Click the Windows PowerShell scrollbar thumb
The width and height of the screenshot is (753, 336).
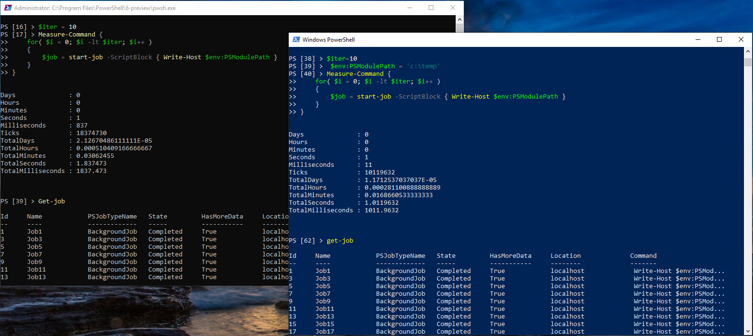coord(748,62)
